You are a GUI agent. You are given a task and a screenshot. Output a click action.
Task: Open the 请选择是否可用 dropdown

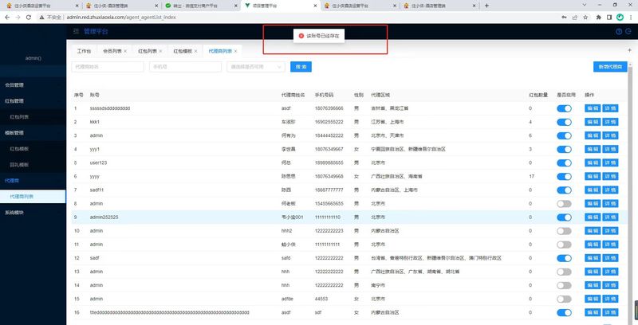[255, 67]
